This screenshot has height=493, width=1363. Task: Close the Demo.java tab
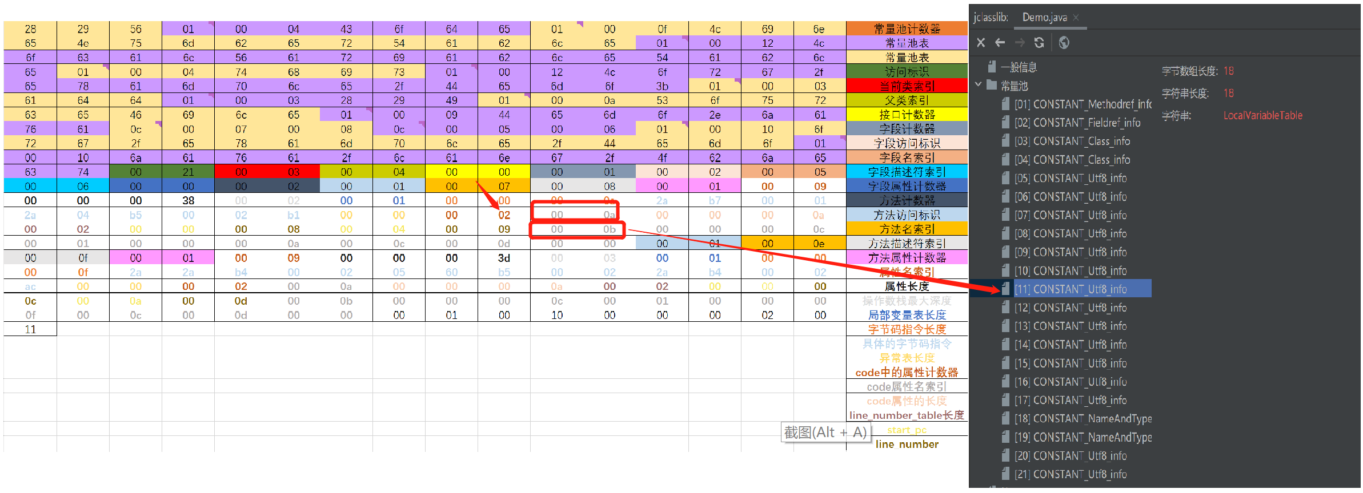click(1076, 18)
